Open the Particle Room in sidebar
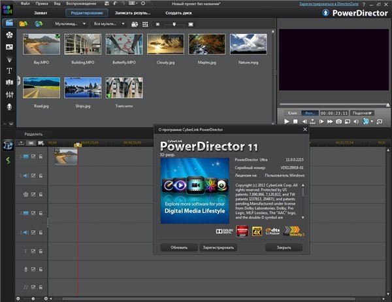Screen dimensions: 392x302 [x=10, y=59]
